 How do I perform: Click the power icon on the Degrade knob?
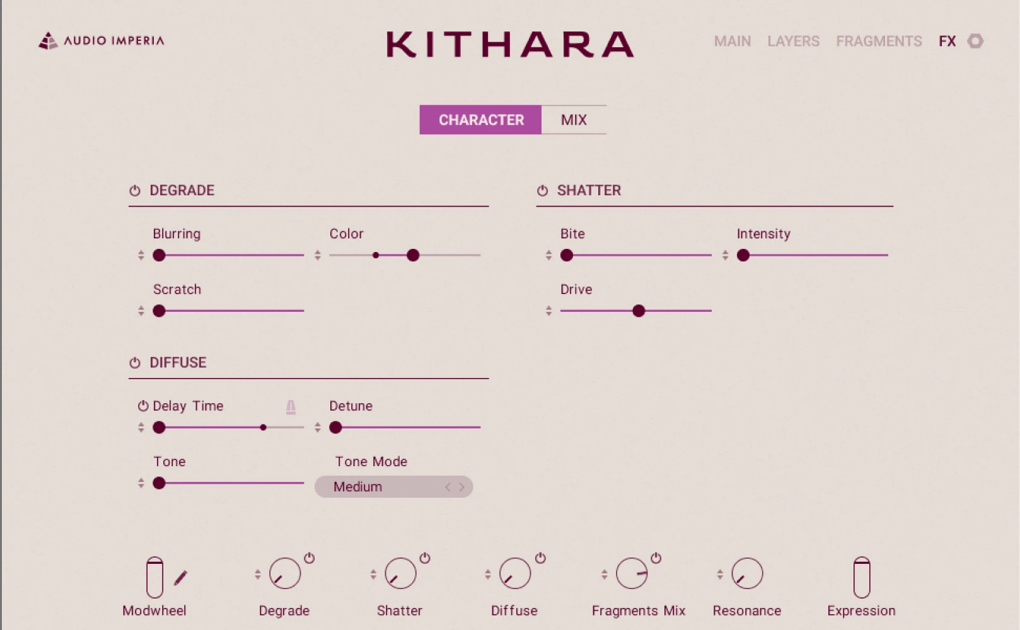click(310, 557)
